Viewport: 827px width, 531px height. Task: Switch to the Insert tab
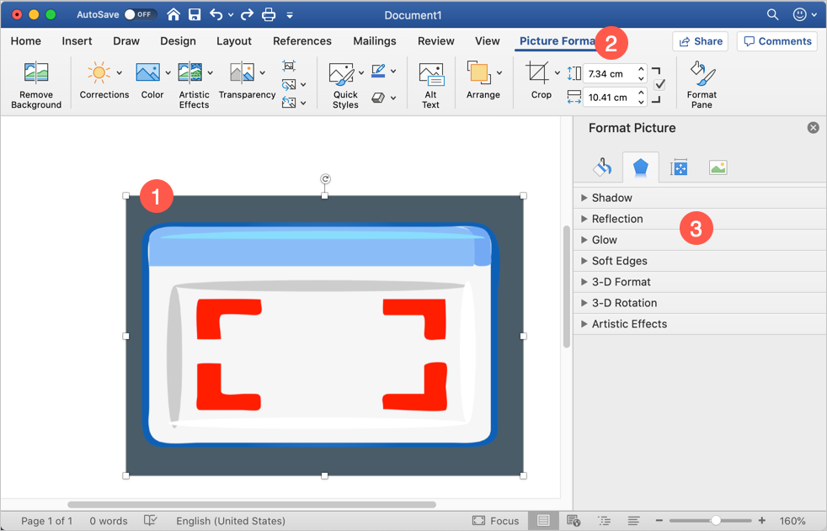click(x=77, y=41)
